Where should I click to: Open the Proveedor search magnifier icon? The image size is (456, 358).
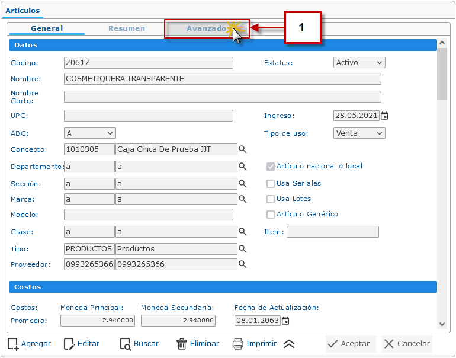(242, 264)
